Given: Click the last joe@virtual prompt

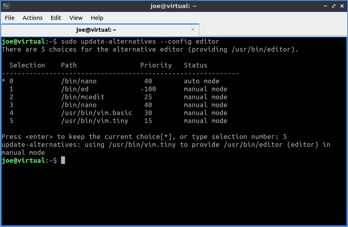Looking at the screenshot, I should 29,160.
